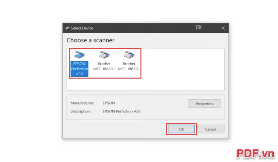This screenshot has width=278, height=162.
Task: Choose the Brother MFC-J885D scanner farthest from EPSON
Action: [129, 61]
